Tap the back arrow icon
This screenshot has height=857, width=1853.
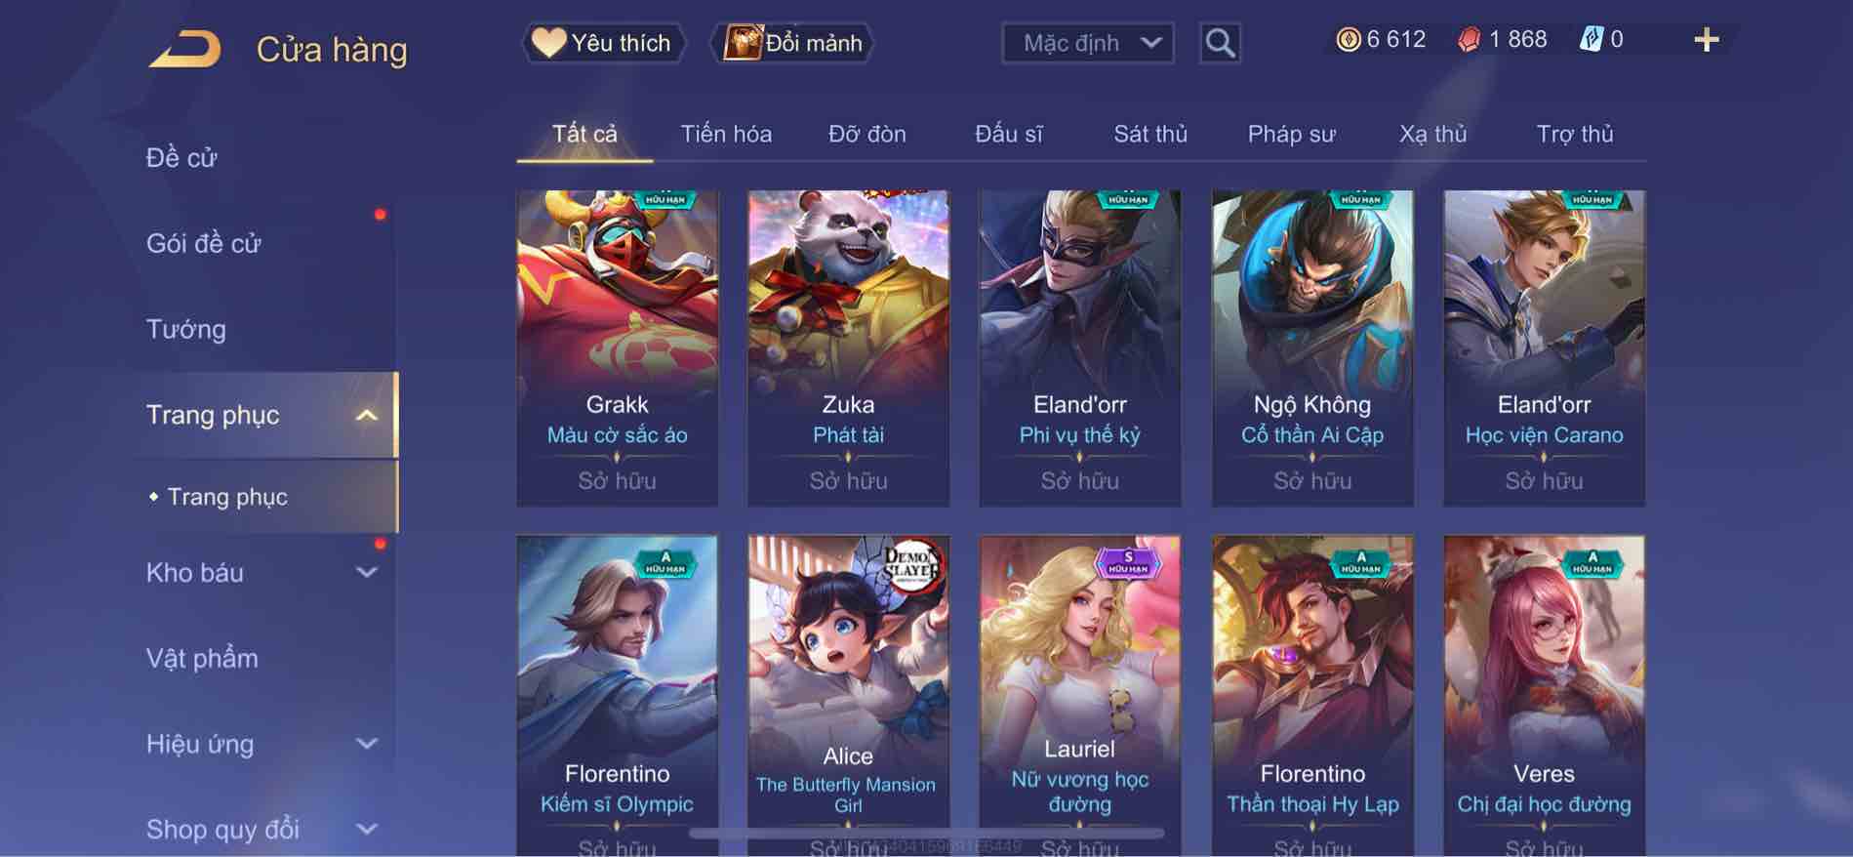[x=184, y=49]
